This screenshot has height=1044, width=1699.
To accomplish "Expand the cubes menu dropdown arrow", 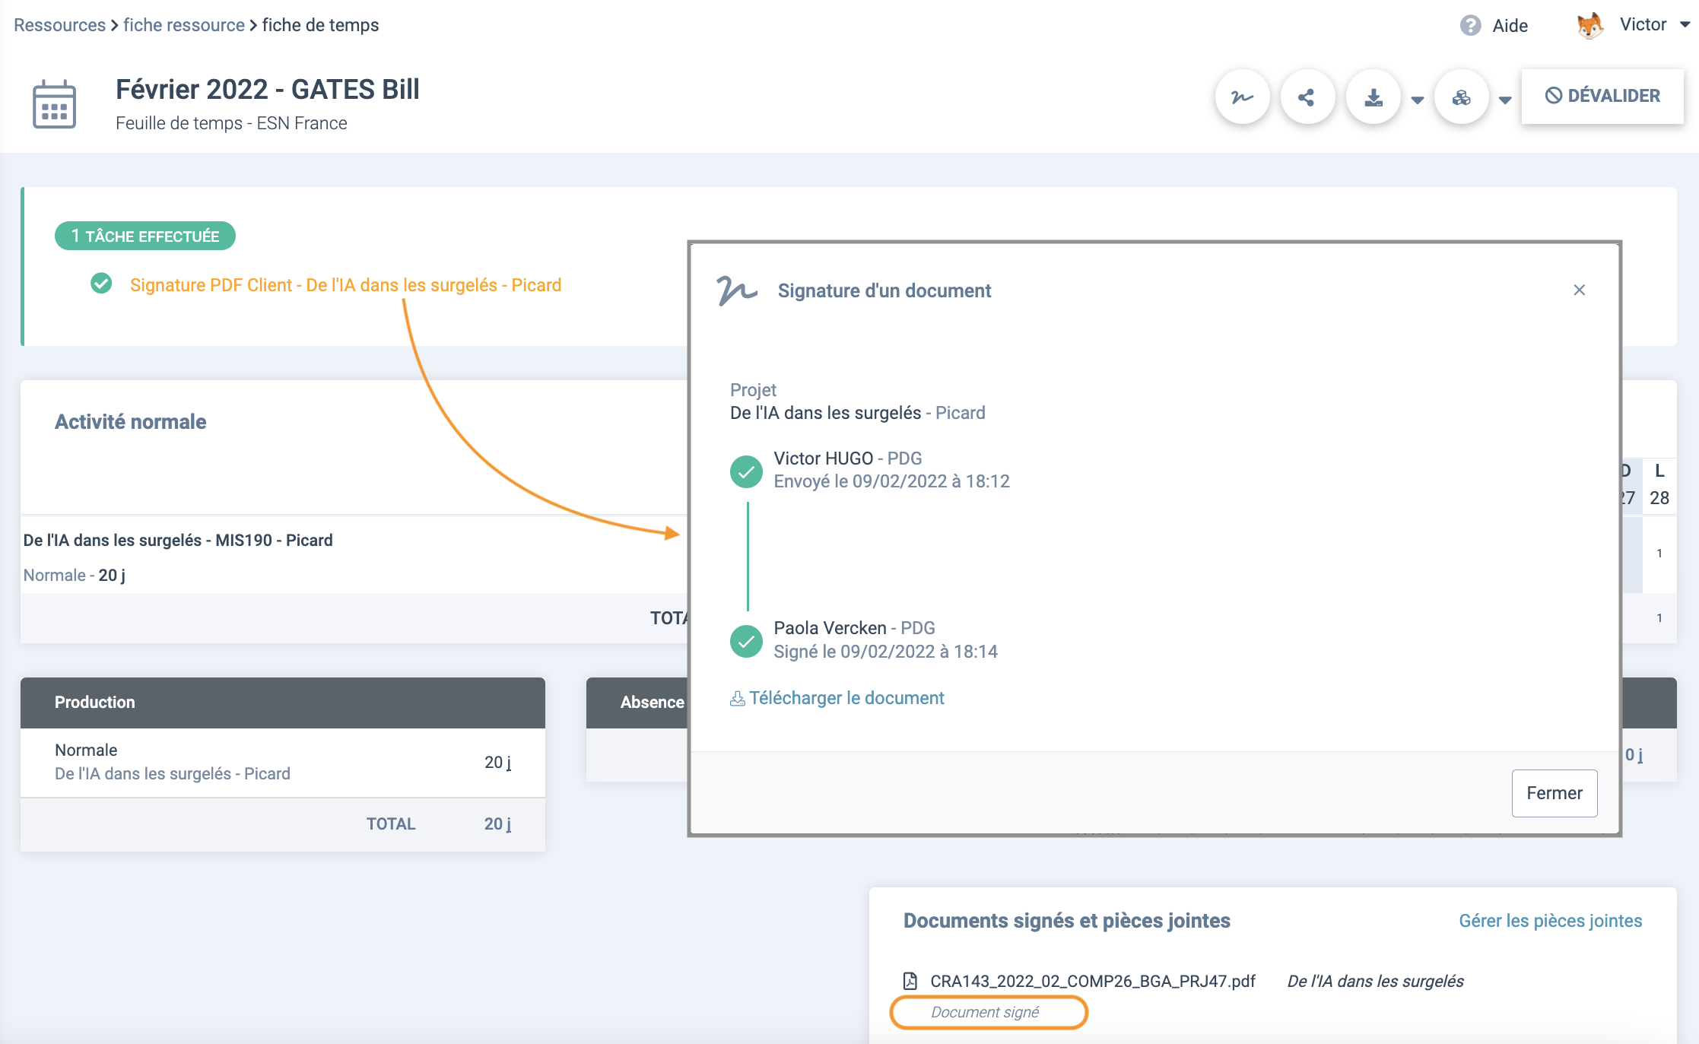I will [1505, 100].
